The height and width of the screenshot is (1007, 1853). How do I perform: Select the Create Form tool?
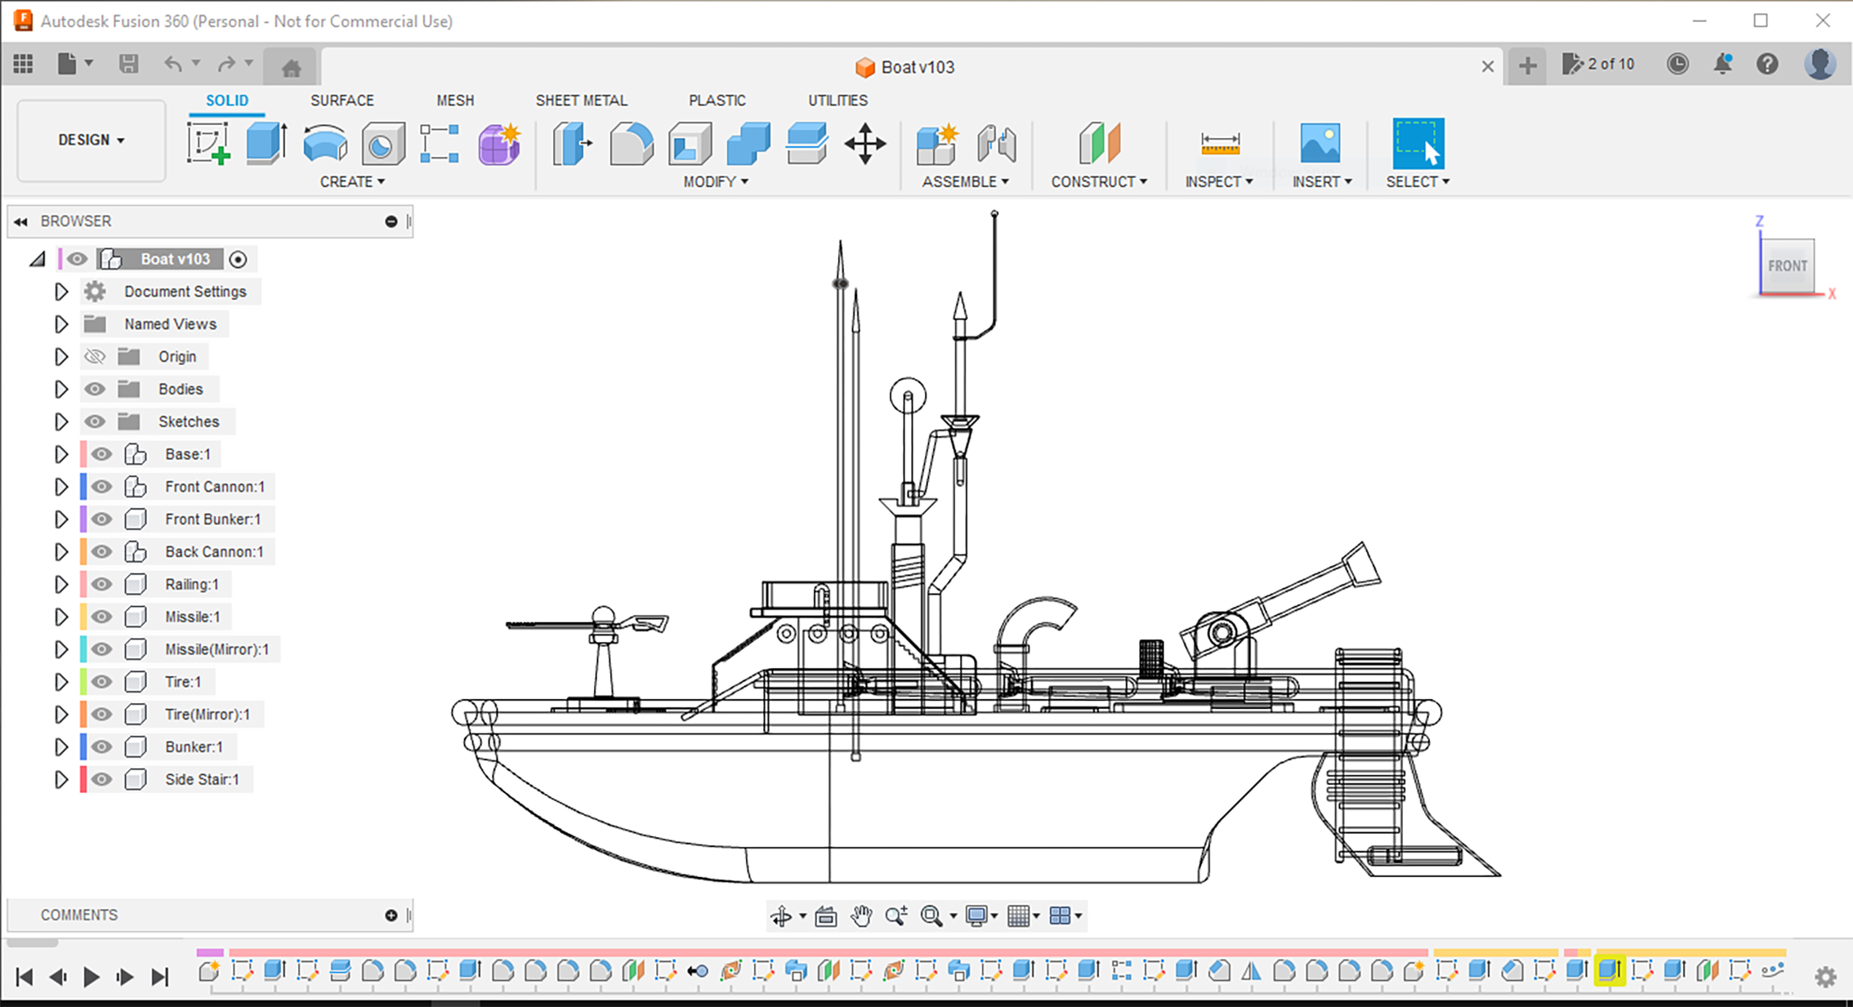[499, 144]
